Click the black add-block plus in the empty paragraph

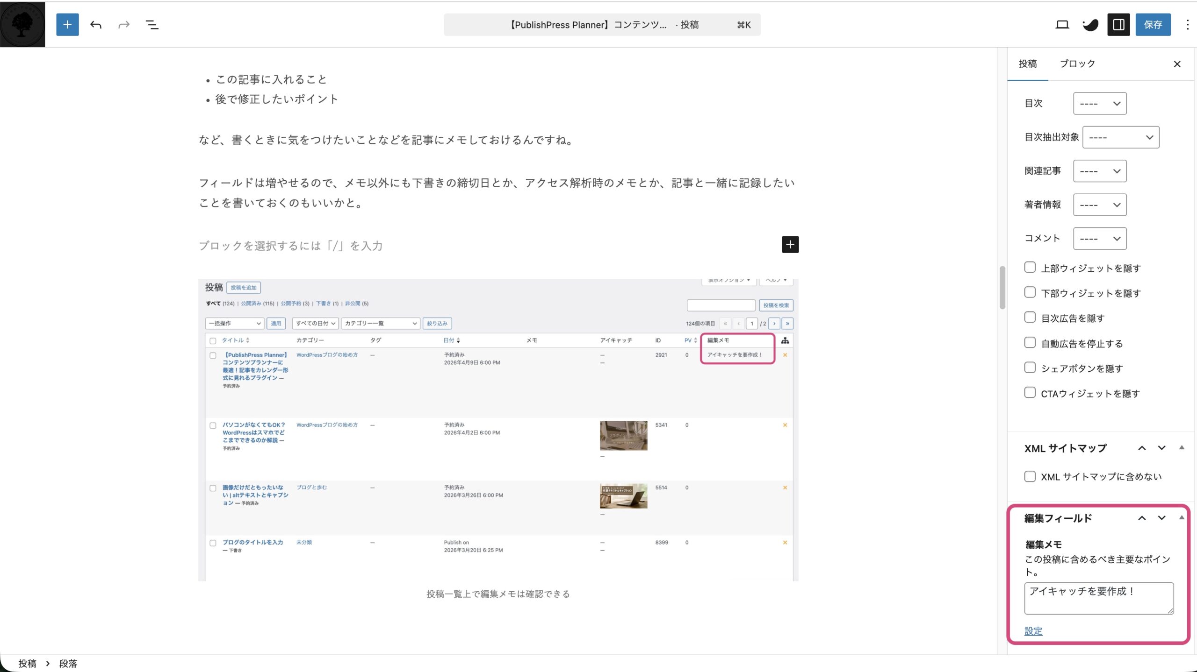click(x=790, y=244)
